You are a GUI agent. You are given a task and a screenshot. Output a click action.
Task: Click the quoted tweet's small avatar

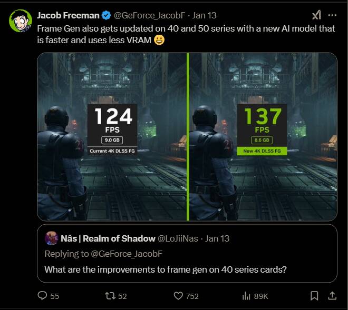click(x=51, y=238)
